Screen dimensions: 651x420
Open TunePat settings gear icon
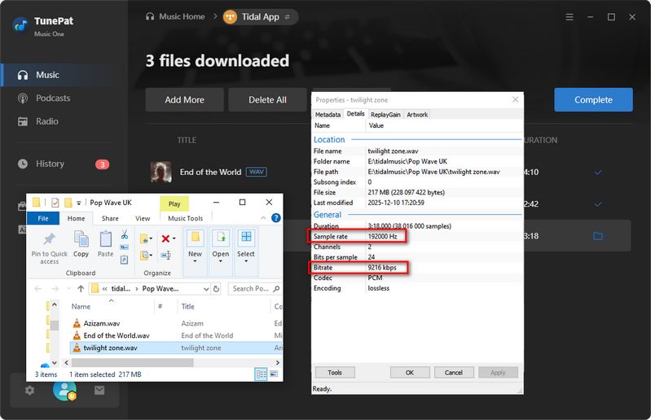pos(29,390)
